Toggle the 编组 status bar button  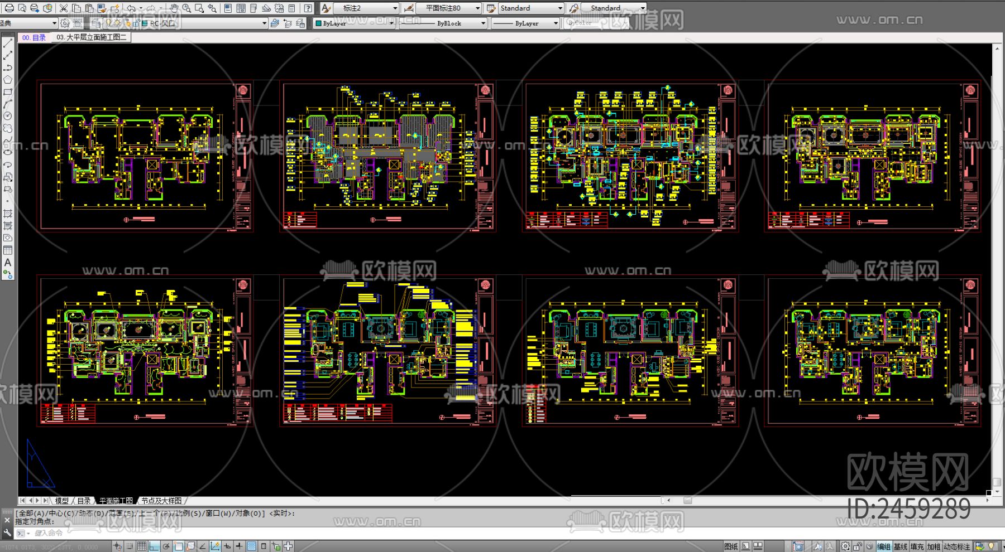884,546
